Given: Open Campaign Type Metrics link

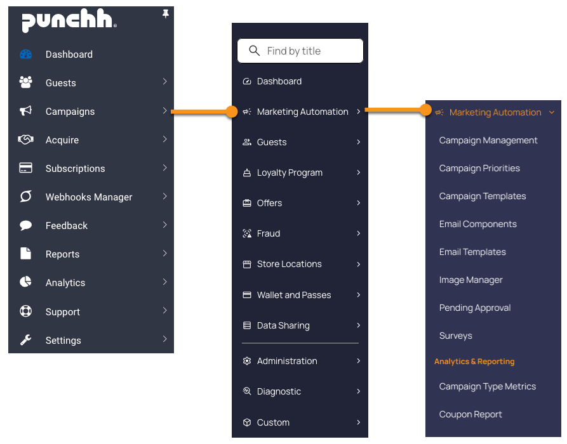Looking at the screenshot, I should click(488, 386).
